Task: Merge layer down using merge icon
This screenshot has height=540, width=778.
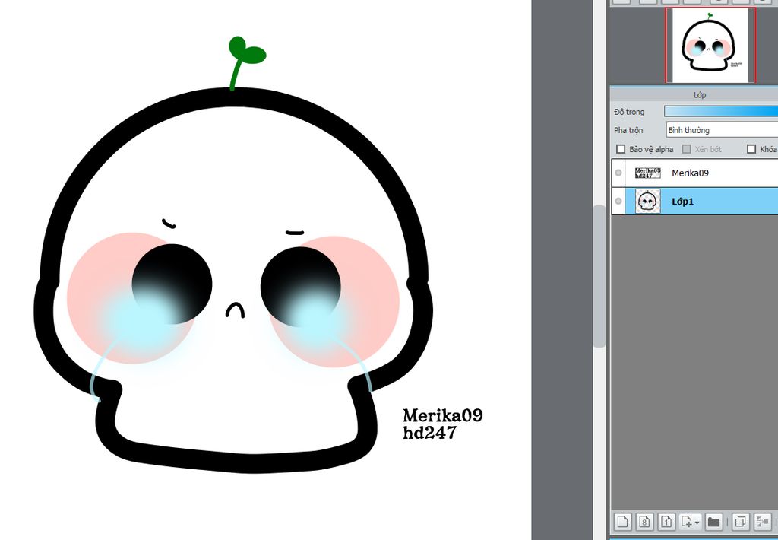Action: coord(761,522)
